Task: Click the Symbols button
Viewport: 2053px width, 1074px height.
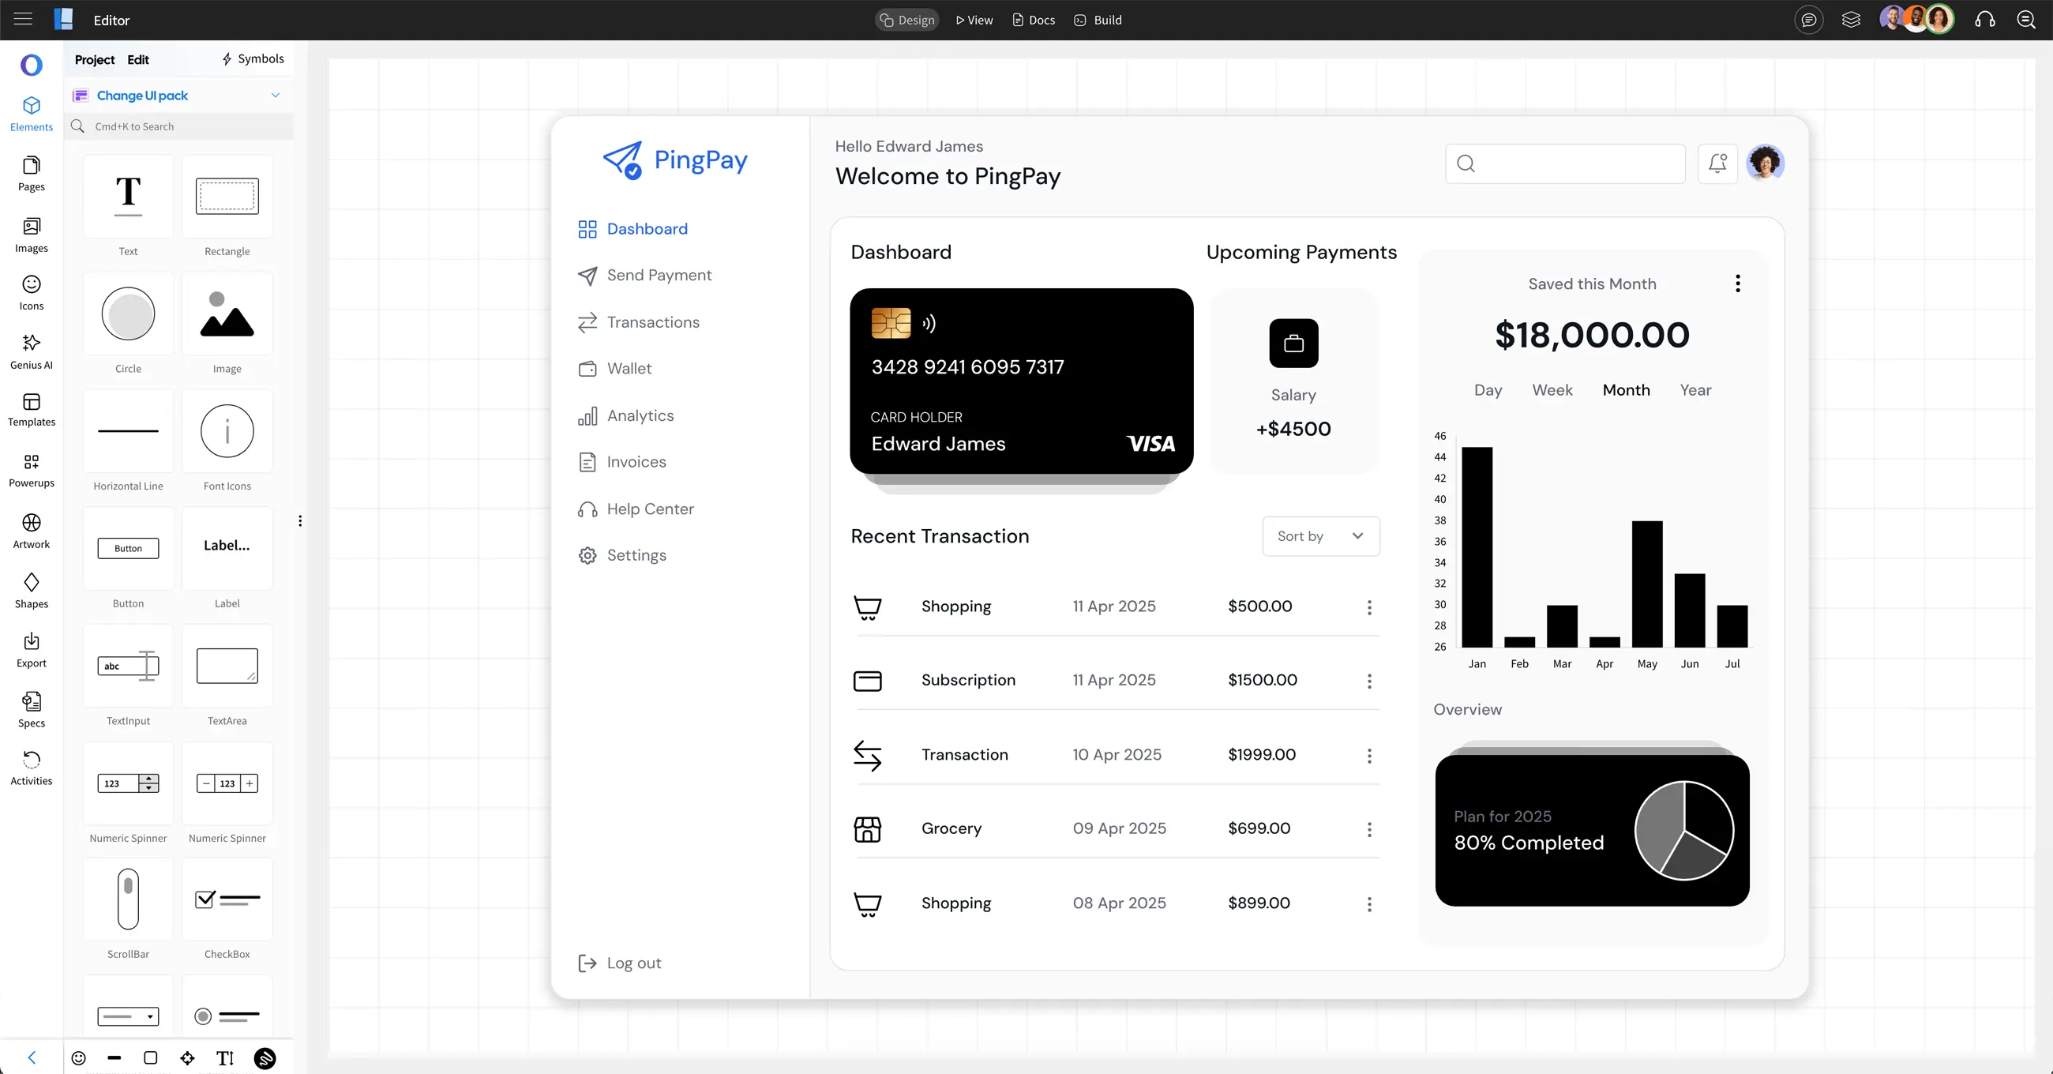Action: pyautogui.click(x=252, y=59)
